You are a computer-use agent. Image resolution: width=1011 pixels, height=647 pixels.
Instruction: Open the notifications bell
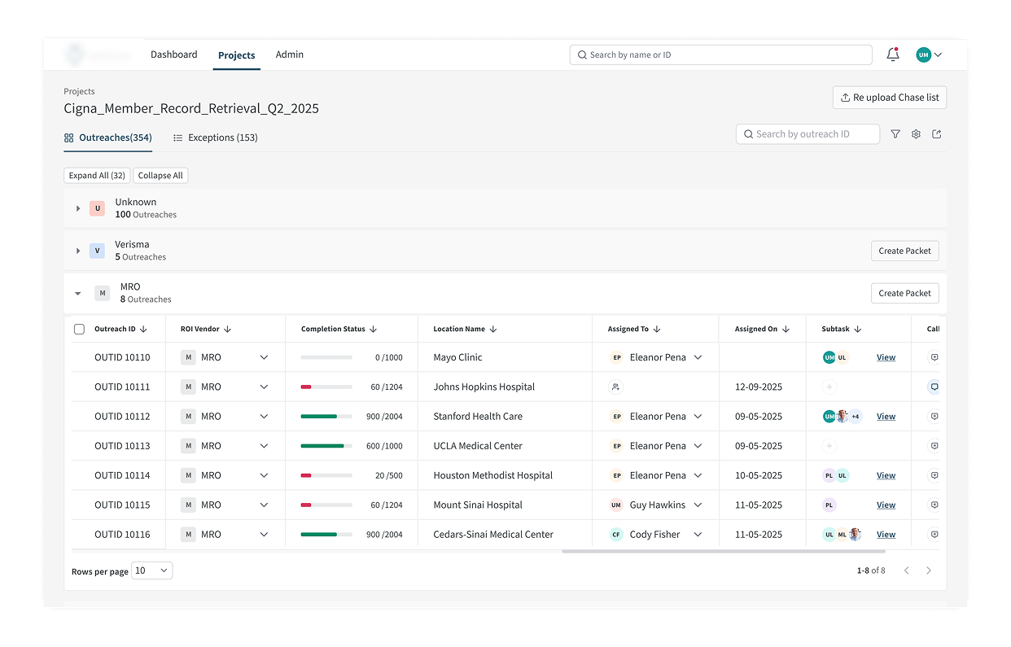point(893,55)
